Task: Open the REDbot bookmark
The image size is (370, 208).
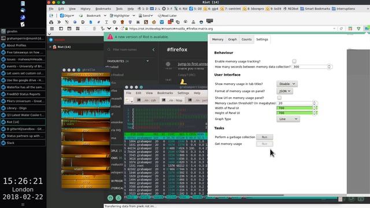Action: 291,9
